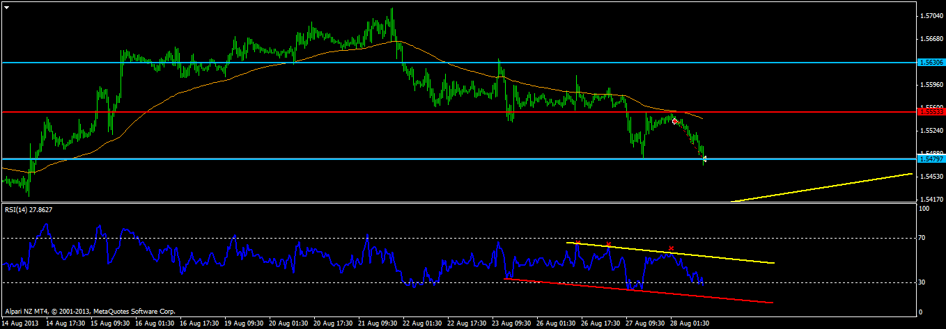Select the yellow descending trendline in RSI window
This screenshot has height=329, width=946.
tap(671, 252)
